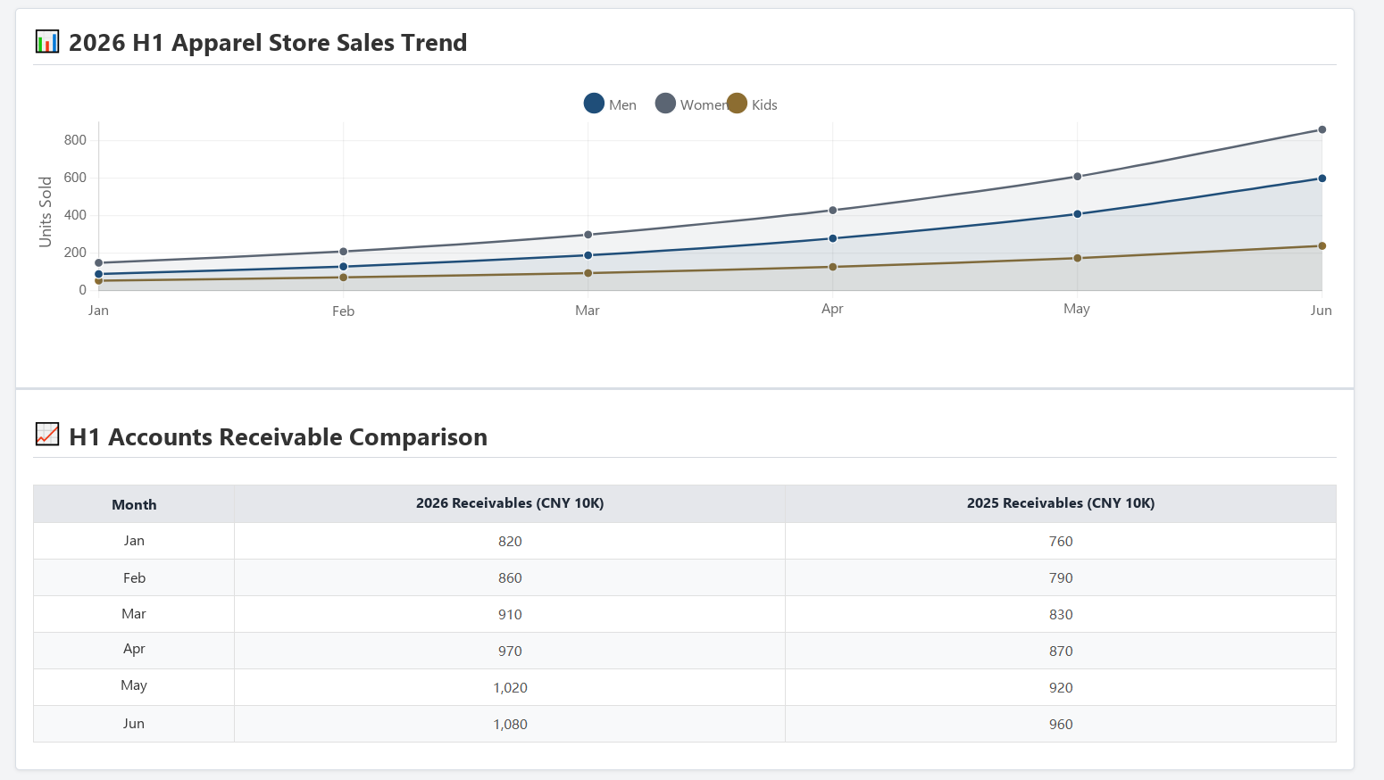
Task: Select the Feb row month cell
Action: coord(134,577)
